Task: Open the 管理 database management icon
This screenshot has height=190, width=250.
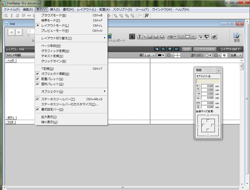Action: [x=237, y=36]
